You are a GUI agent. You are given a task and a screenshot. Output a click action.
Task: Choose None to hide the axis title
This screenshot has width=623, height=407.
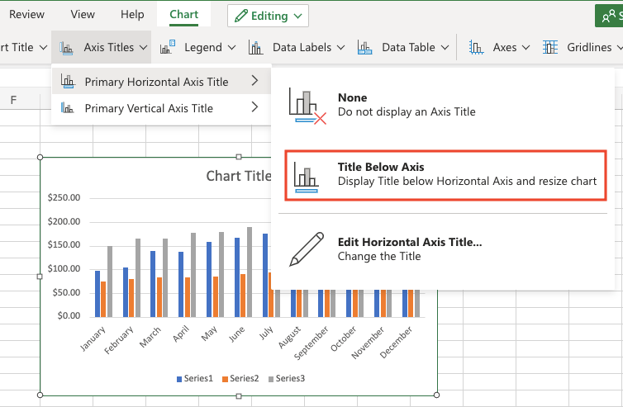coord(443,105)
